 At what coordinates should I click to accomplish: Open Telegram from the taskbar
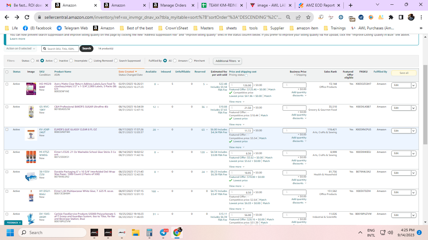pyautogui.click(x=163, y=232)
